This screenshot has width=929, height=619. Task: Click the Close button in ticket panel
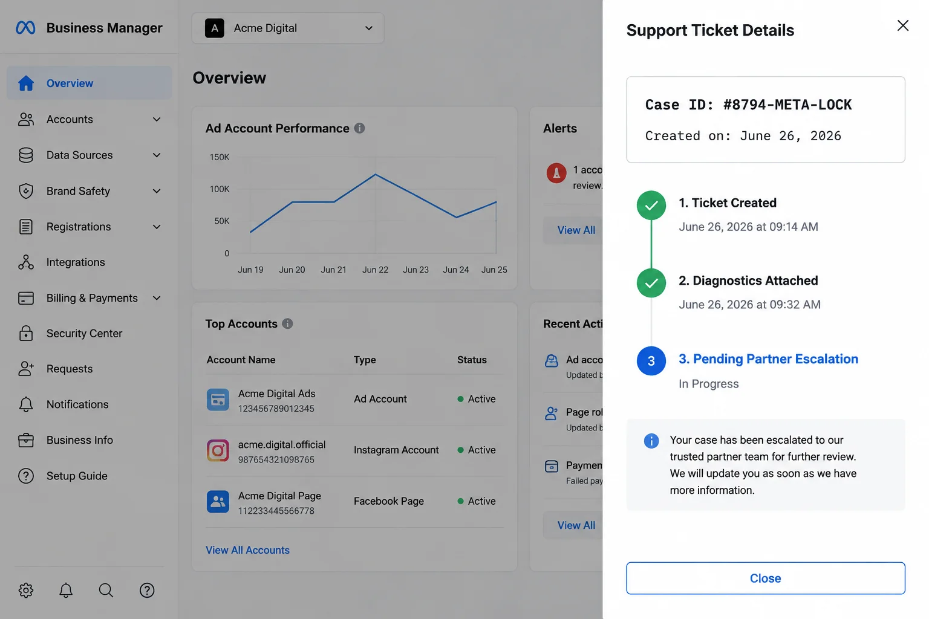coord(766,578)
